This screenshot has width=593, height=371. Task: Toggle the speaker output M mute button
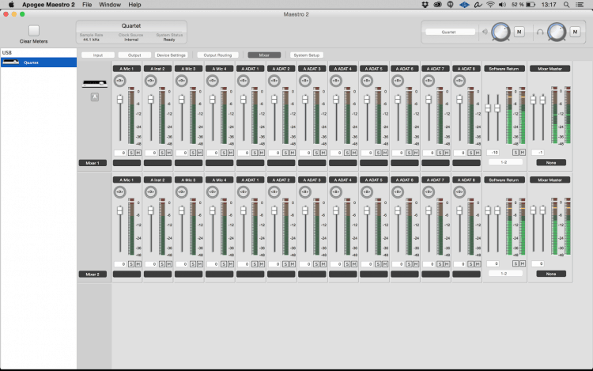pos(519,32)
